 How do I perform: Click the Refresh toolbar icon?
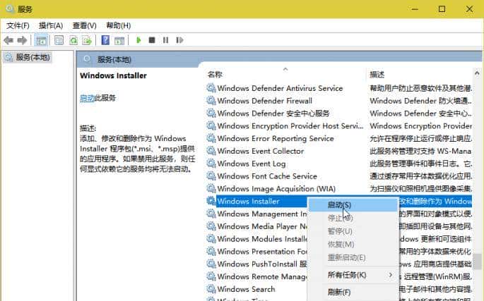click(x=73, y=40)
